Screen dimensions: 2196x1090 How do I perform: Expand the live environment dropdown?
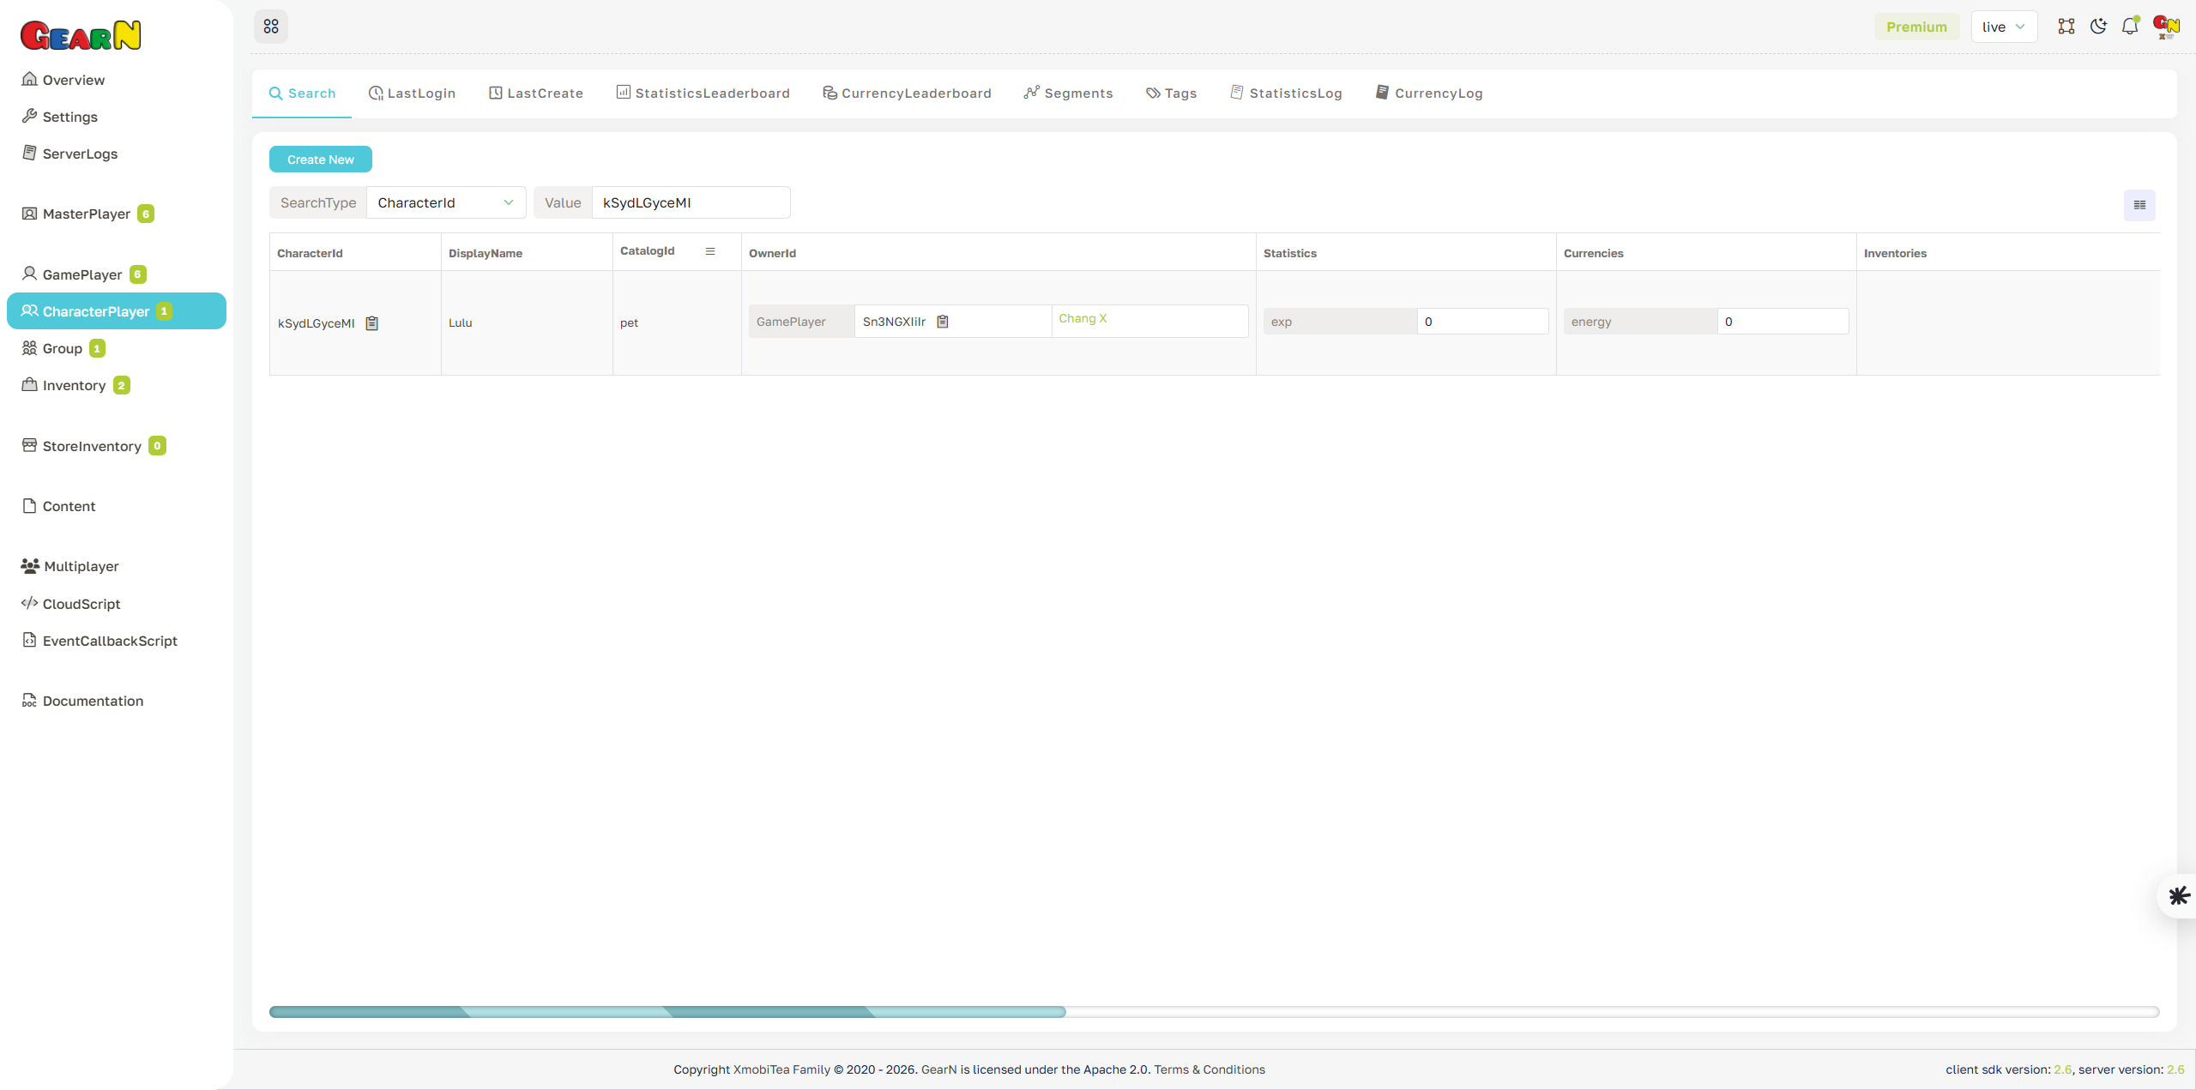point(2004,26)
